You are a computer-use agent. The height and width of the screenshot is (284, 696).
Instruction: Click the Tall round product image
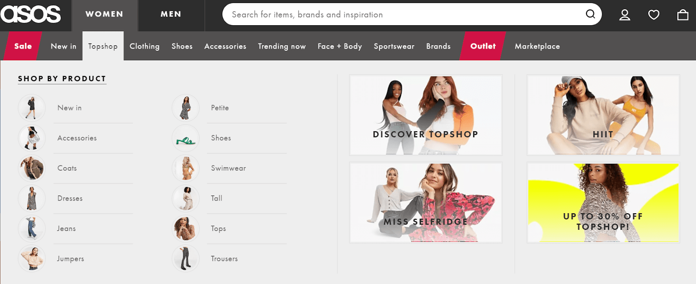(x=186, y=198)
